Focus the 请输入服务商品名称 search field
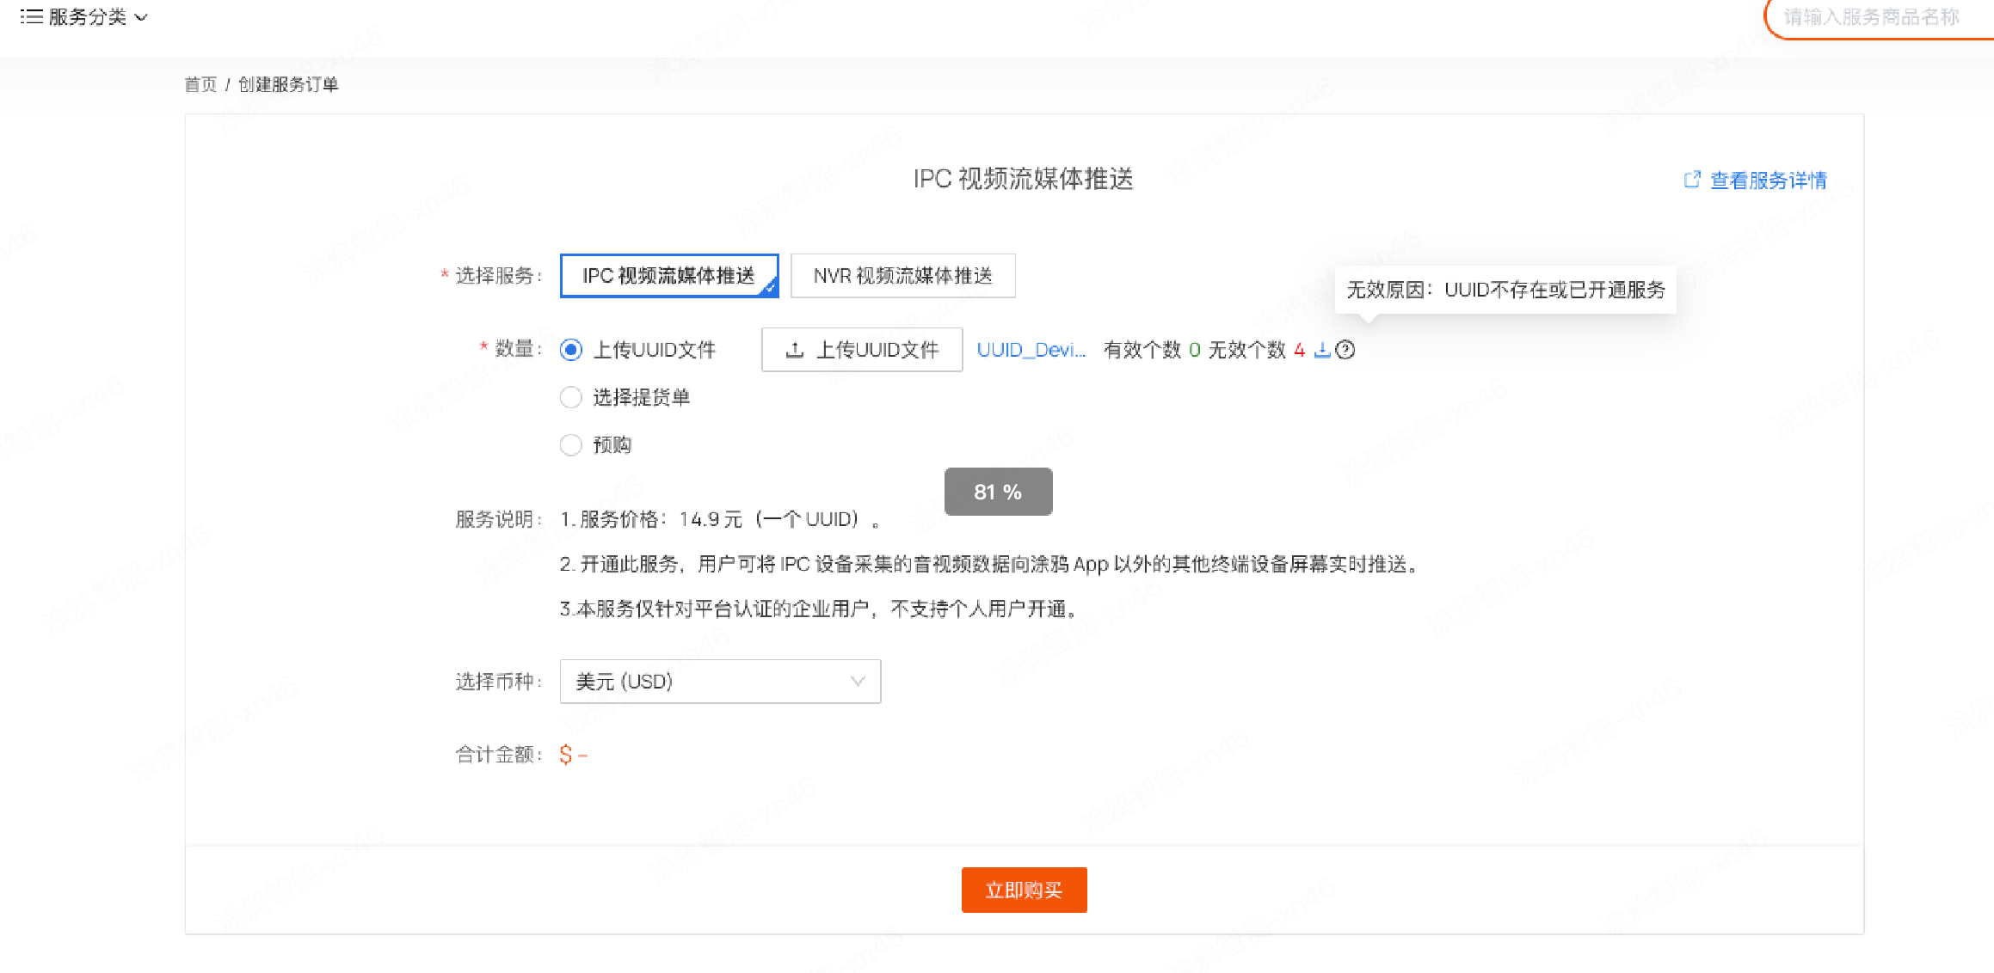 click(1871, 17)
